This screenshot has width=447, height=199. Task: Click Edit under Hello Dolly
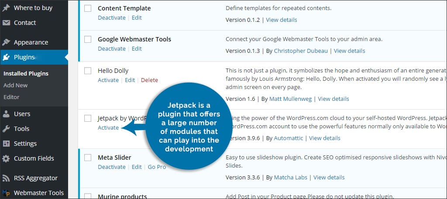point(130,80)
